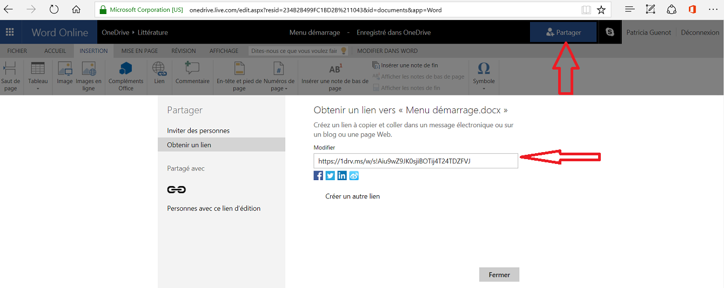
Task: Open the Tableau dropdown
Action: tap(38, 76)
